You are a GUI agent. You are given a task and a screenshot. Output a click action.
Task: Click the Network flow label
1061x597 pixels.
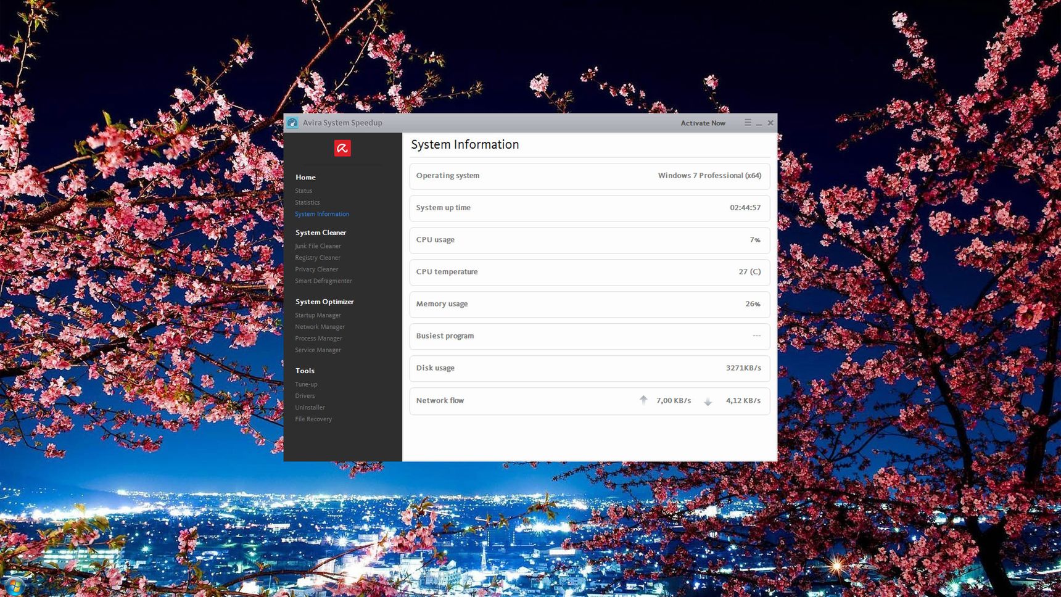[x=440, y=400]
